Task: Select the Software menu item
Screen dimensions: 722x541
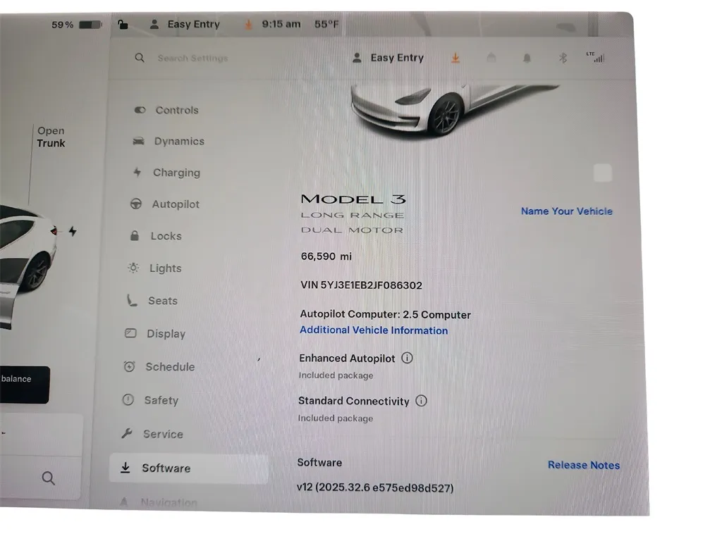Action: 189,468
